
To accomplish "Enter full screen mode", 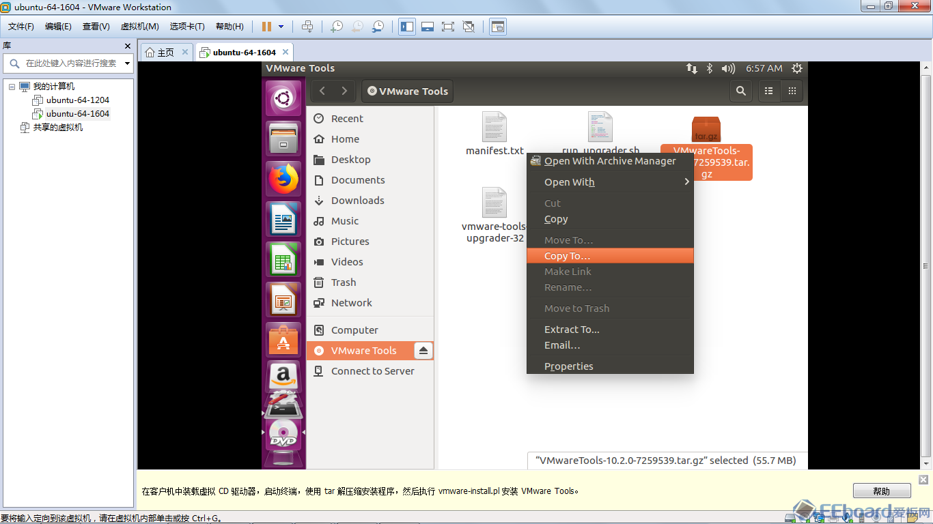I will [x=448, y=27].
